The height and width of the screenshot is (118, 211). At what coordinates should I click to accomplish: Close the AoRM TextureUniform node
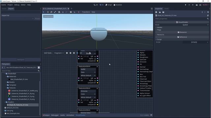coord(97,67)
